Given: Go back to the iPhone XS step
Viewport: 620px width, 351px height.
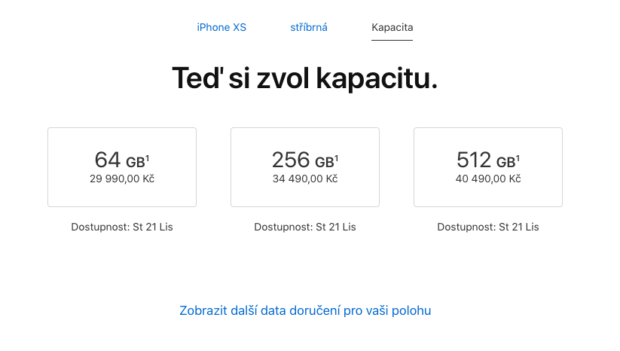Looking at the screenshot, I should (x=221, y=28).
